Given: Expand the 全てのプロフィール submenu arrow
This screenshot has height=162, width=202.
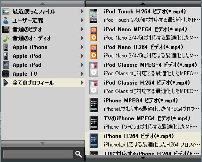Looking at the screenshot, I should (x=82, y=83).
